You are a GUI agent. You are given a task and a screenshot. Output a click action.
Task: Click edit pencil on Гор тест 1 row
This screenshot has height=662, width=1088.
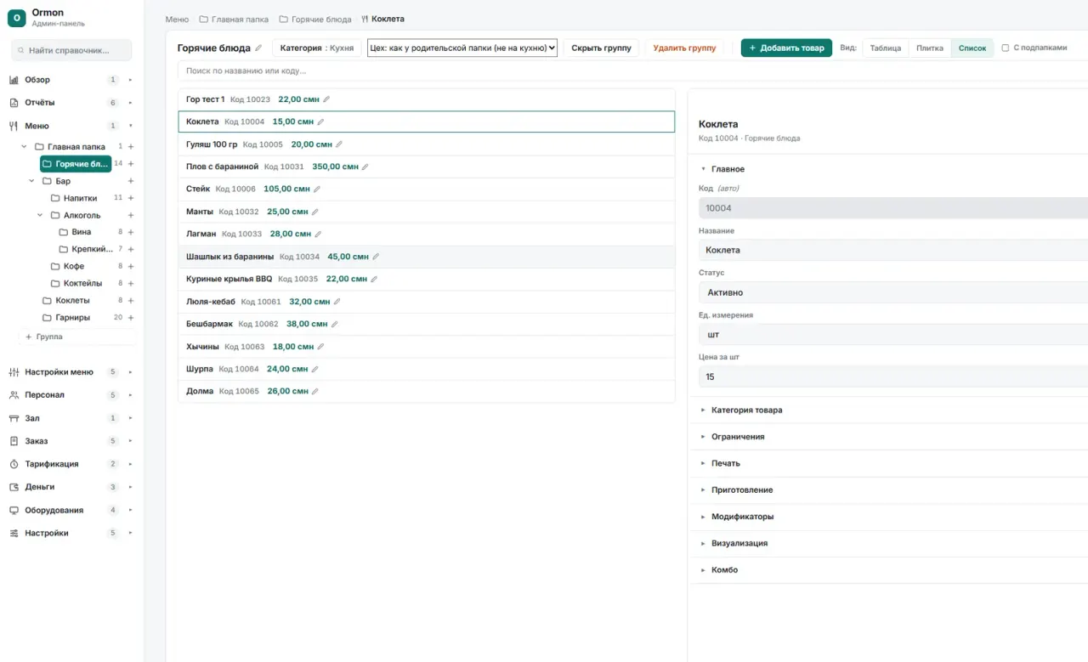click(326, 99)
